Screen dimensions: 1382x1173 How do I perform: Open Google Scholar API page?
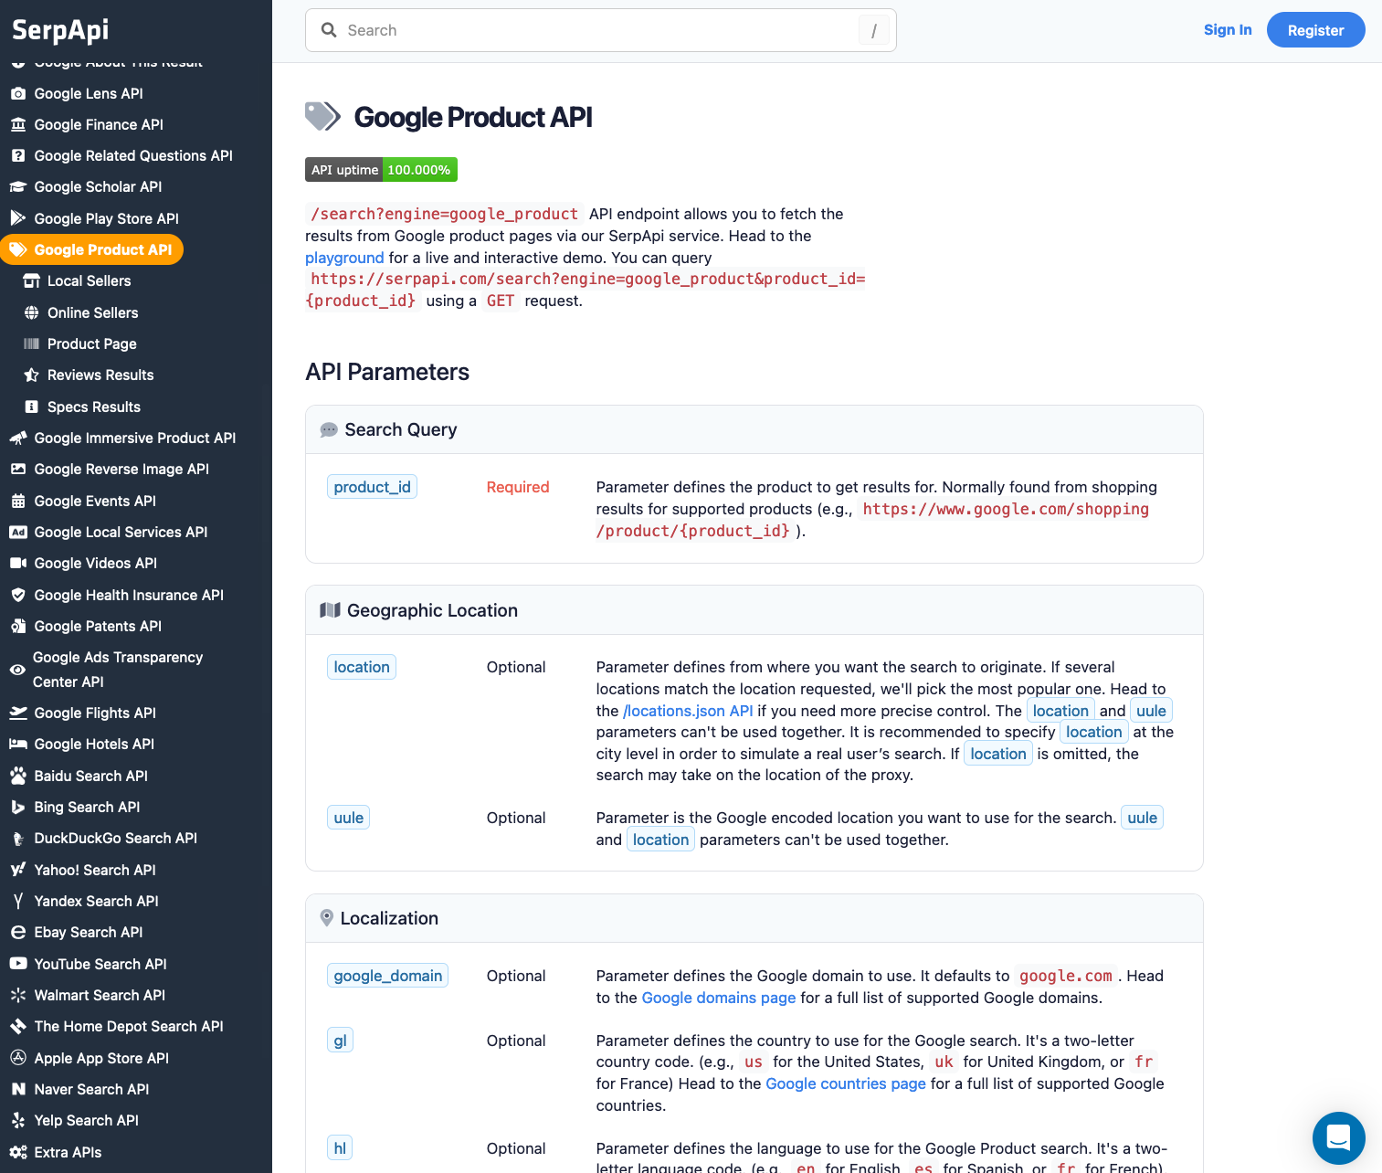coord(98,186)
